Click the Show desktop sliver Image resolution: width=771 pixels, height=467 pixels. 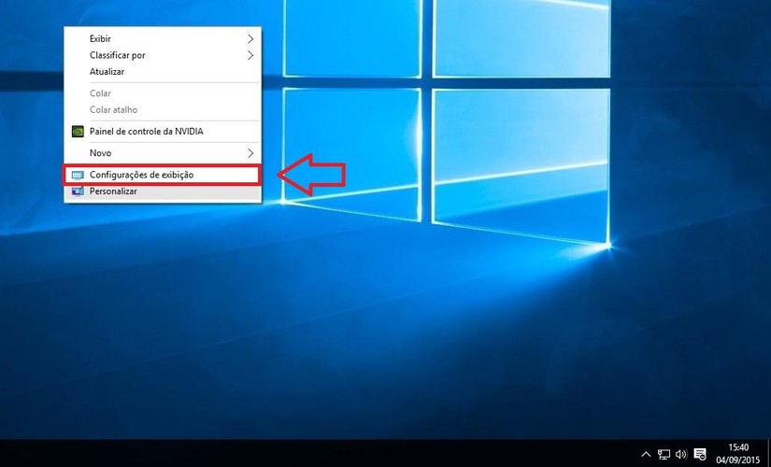(768, 453)
